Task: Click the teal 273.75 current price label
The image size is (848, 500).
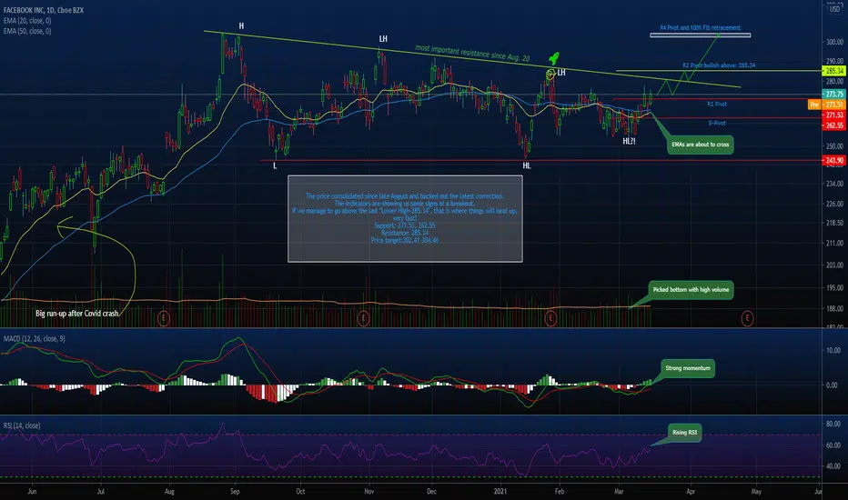Action: click(833, 94)
